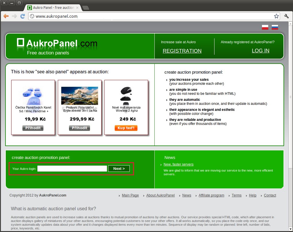Open the Help footer link
The image size is (293, 232).
click(x=253, y=195)
